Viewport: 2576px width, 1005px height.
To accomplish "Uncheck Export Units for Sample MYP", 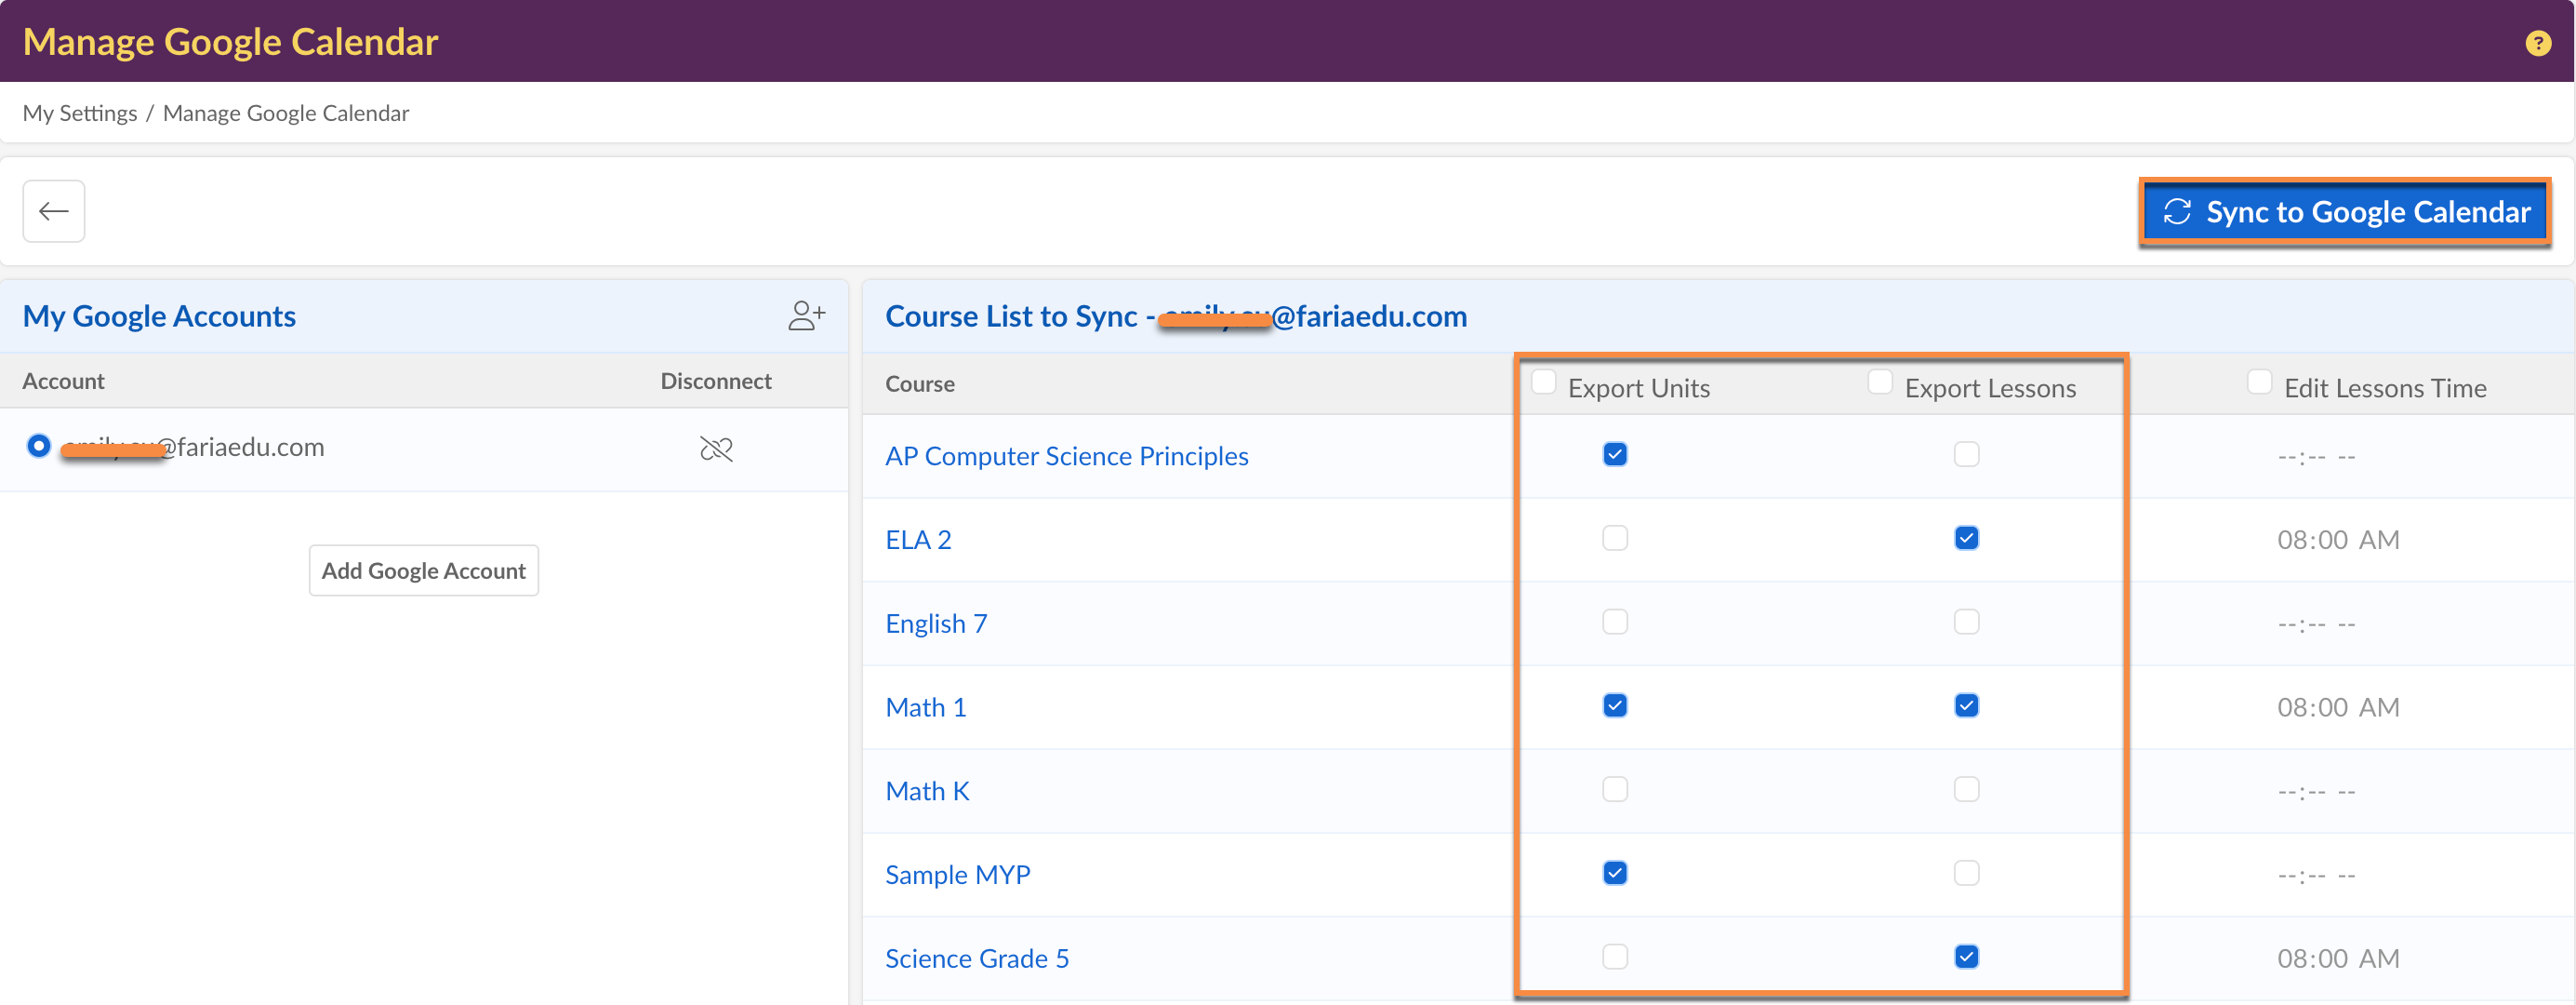I will point(1615,873).
